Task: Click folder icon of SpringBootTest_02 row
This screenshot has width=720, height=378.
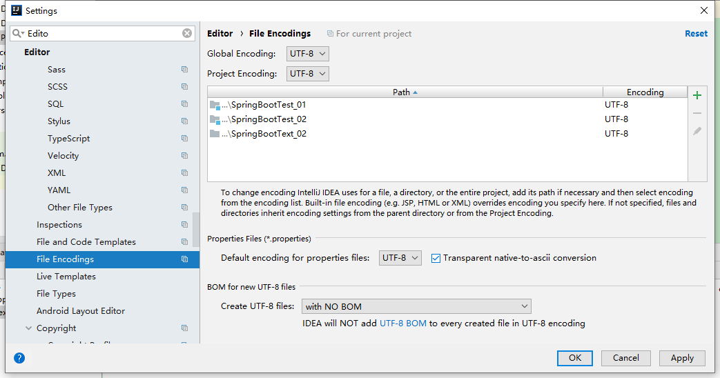Action: pos(215,120)
